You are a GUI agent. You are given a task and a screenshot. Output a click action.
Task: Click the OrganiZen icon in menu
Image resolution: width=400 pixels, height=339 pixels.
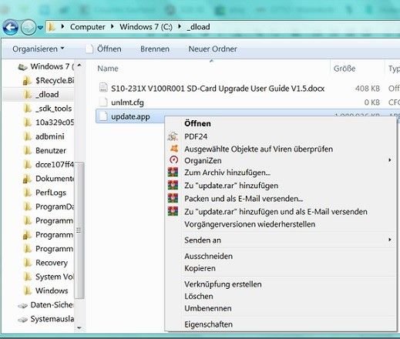click(x=173, y=160)
